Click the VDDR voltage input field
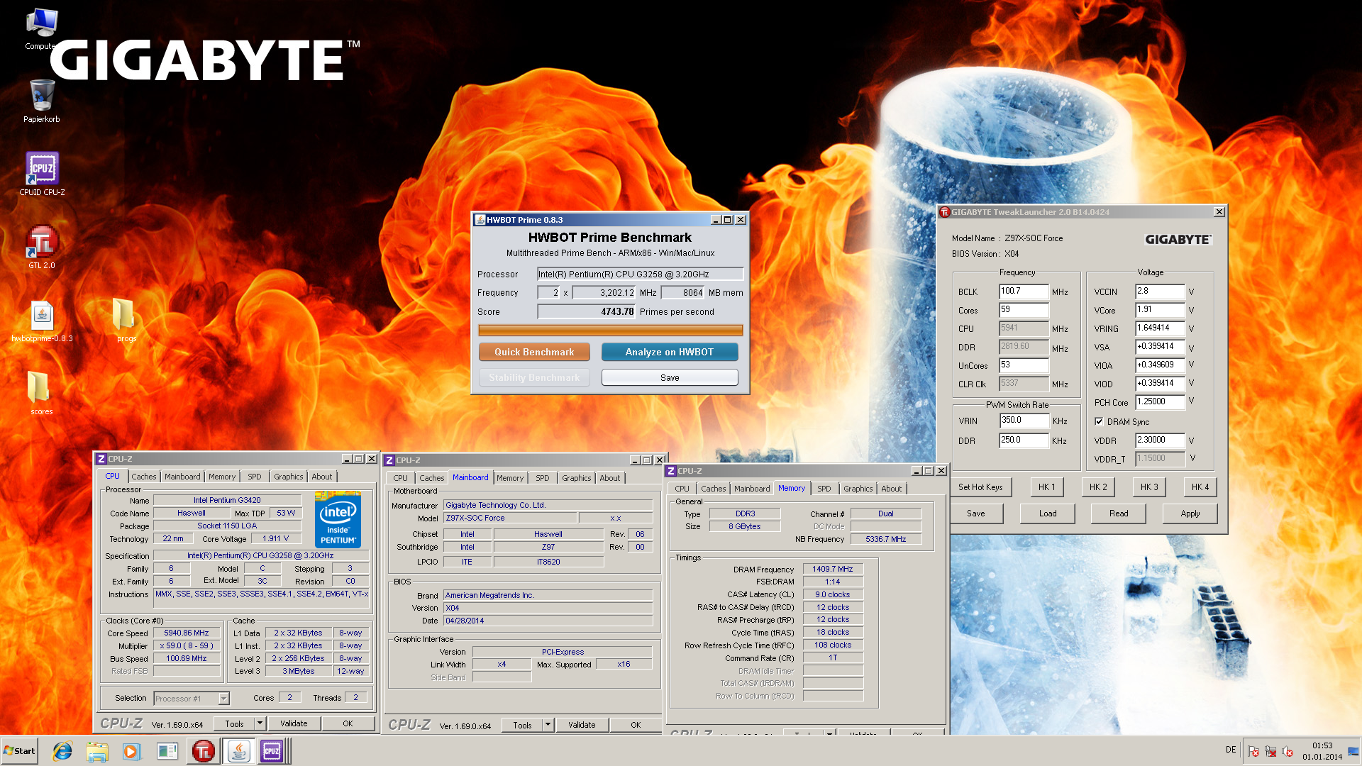The height and width of the screenshot is (766, 1362). pyautogui.click(x=1160, y=440)
